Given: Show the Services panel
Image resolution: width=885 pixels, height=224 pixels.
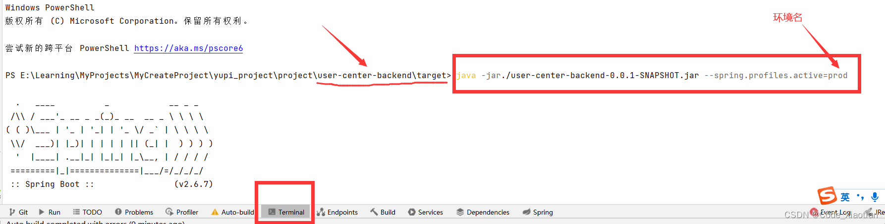Looking at the screenshot, I should click(x=426, y=212).
